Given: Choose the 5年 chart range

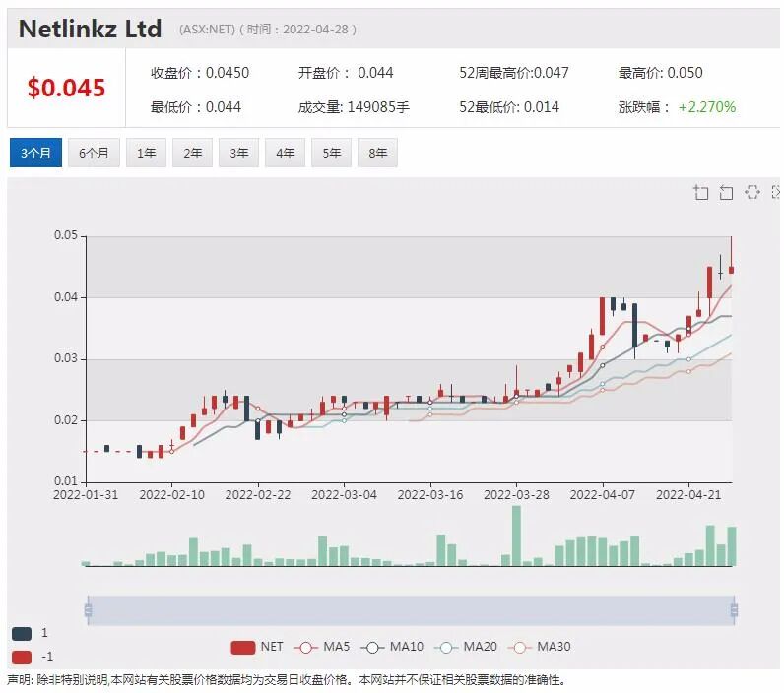Looking at the screenshot, I should coord(332,153).
